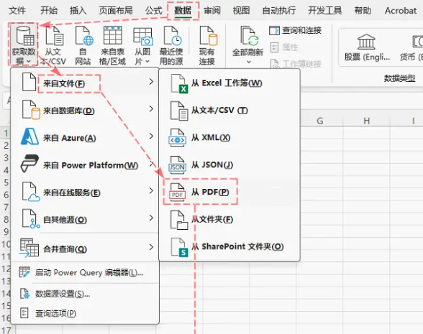
Task: Switch to the 审阅 tab
Action: [x=212, y=11]
